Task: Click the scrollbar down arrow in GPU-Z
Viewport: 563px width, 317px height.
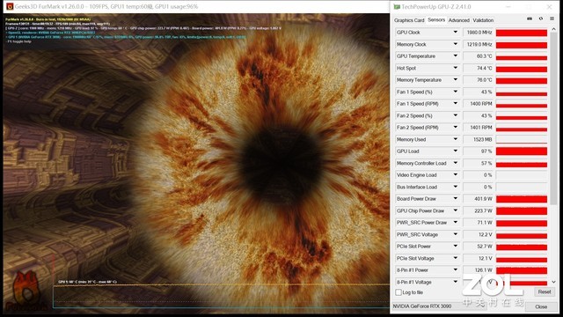Action: pyautogui.click(x=553, y=282)
